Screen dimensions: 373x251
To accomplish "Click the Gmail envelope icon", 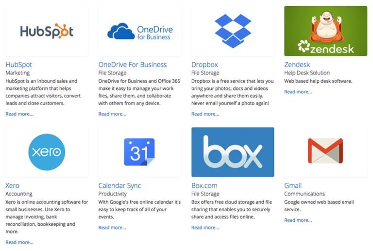I will coord(325,151).
